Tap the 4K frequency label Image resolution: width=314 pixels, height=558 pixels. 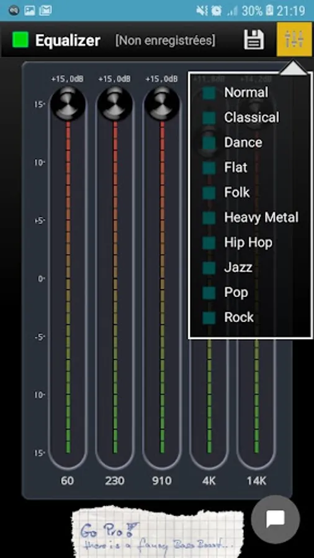pyautogui.click(x=209, y=481)
